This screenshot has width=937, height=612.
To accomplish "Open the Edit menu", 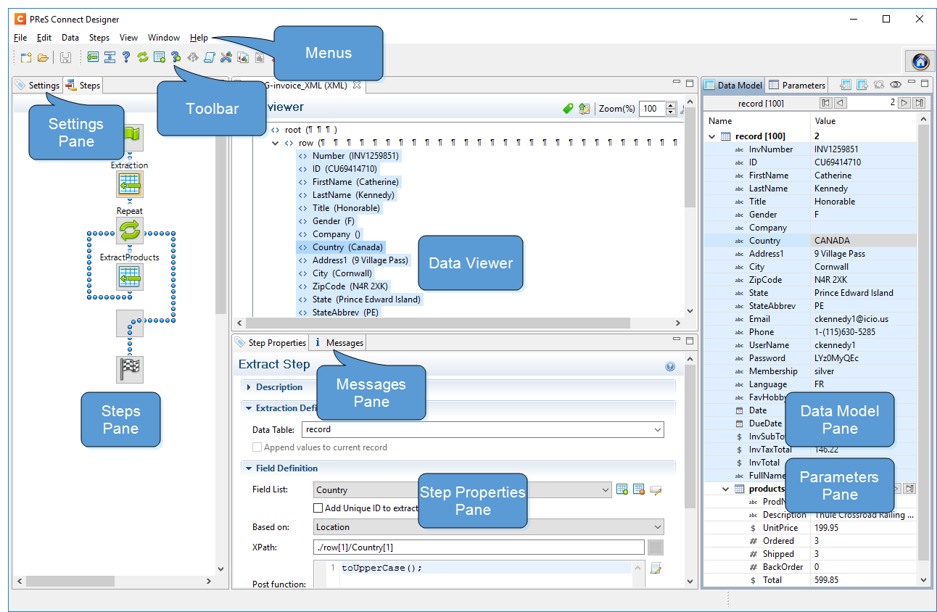I will (x=44, y=38).
